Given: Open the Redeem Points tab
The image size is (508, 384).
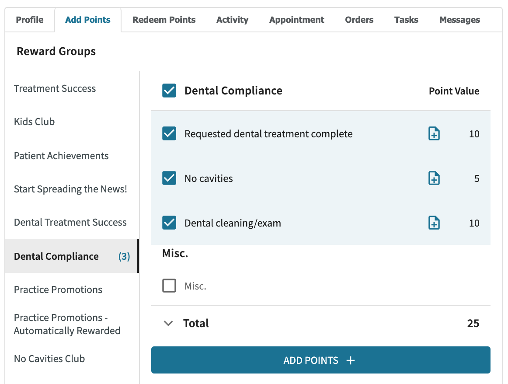Looking at the screenshot, I should tap(164, 20).
